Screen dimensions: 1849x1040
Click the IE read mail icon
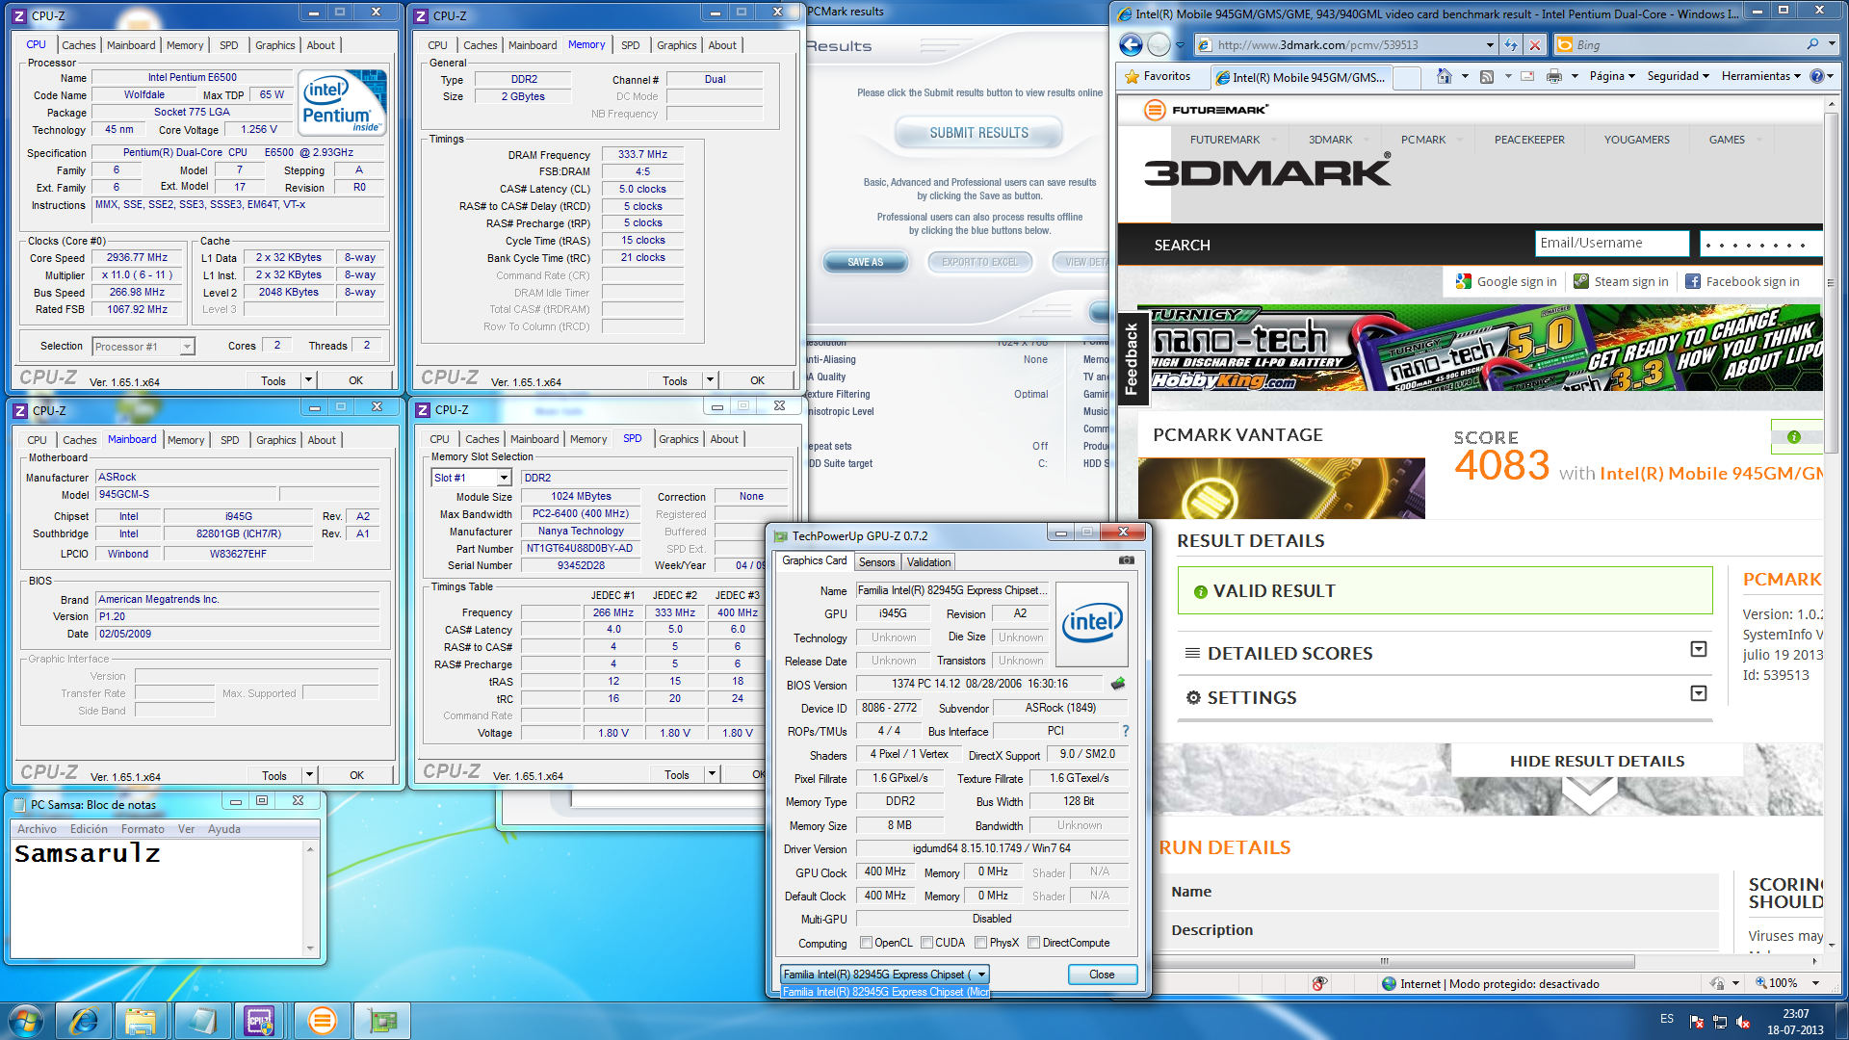pyautogui.click(x=1527, y=76)
